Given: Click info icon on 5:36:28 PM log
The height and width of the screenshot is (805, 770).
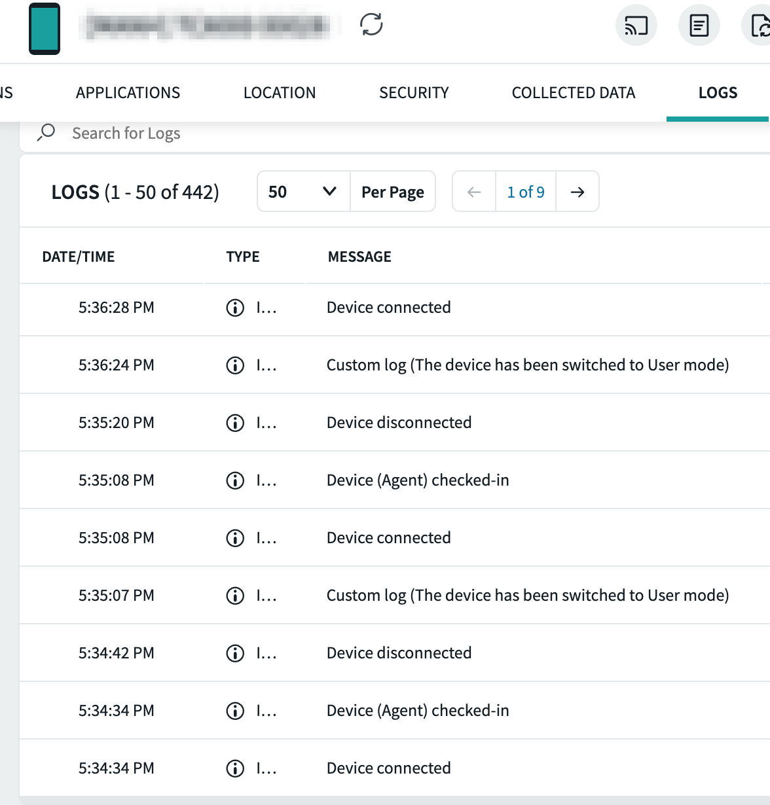Looking at the screenshot, I should tap(235, 308).
